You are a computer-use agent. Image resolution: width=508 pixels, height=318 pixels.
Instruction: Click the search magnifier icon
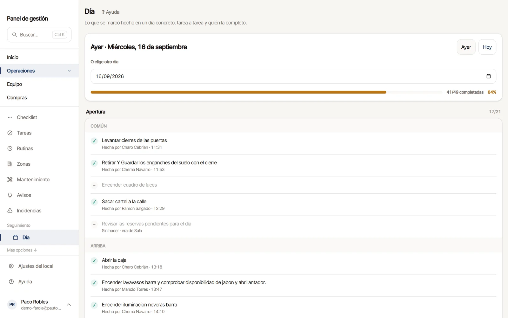pyautogui.click(x=15, y=35)
